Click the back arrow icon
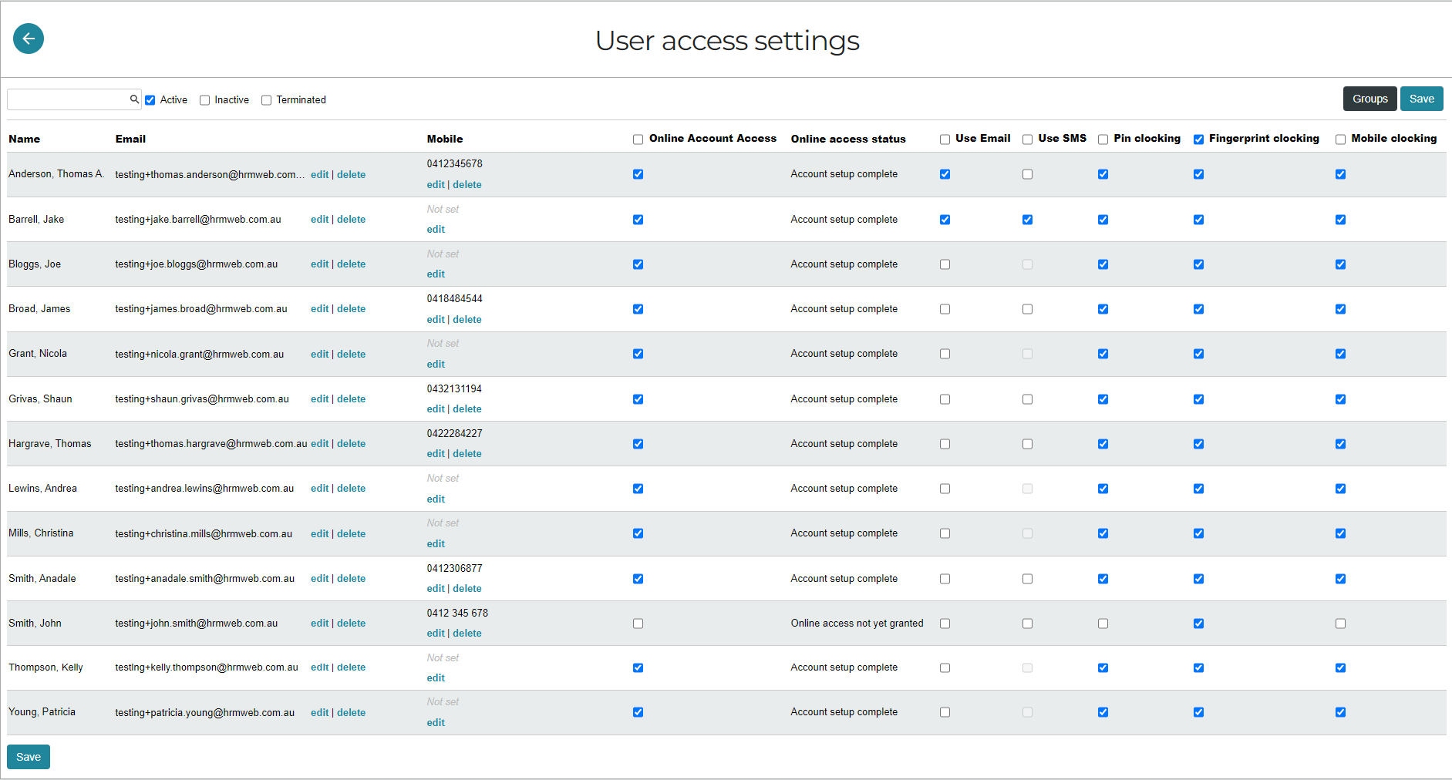 (x=29, y=39)
